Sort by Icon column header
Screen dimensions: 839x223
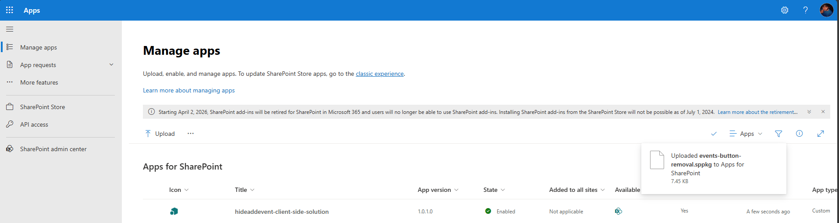click(179, 190)
